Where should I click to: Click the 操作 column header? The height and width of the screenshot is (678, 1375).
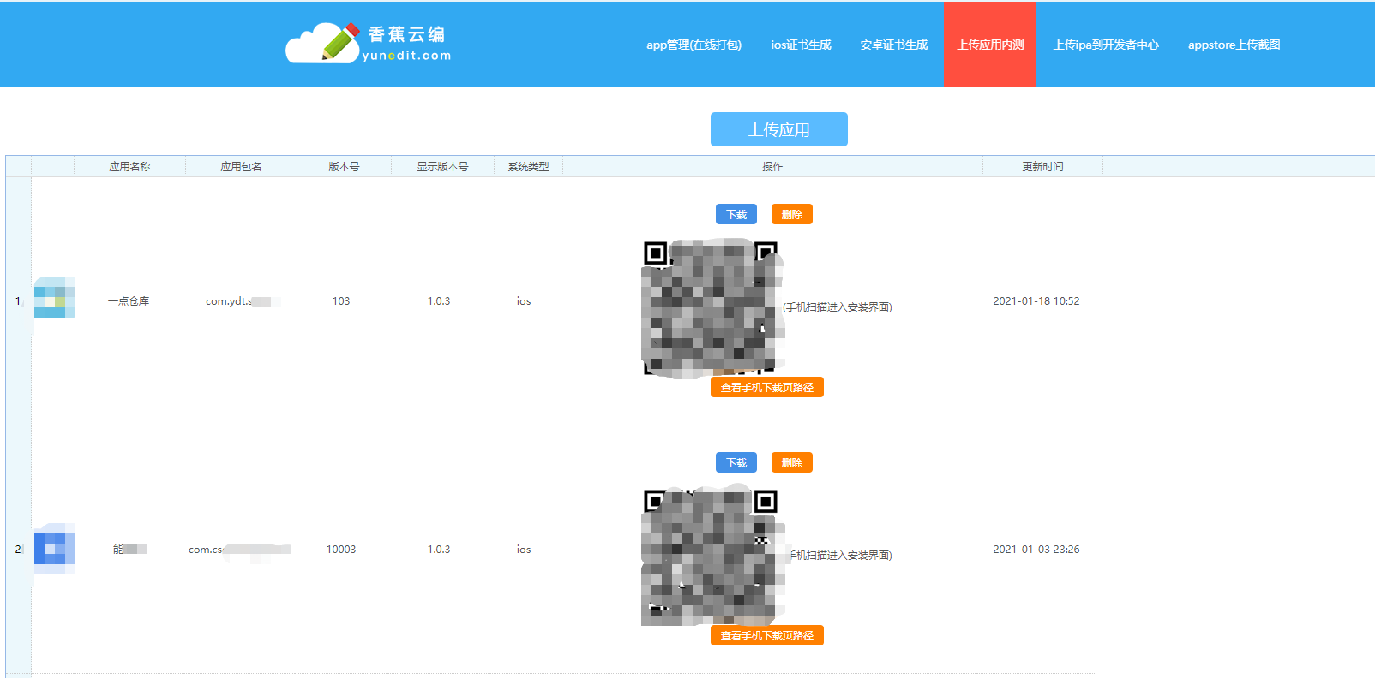coord(772,166)
